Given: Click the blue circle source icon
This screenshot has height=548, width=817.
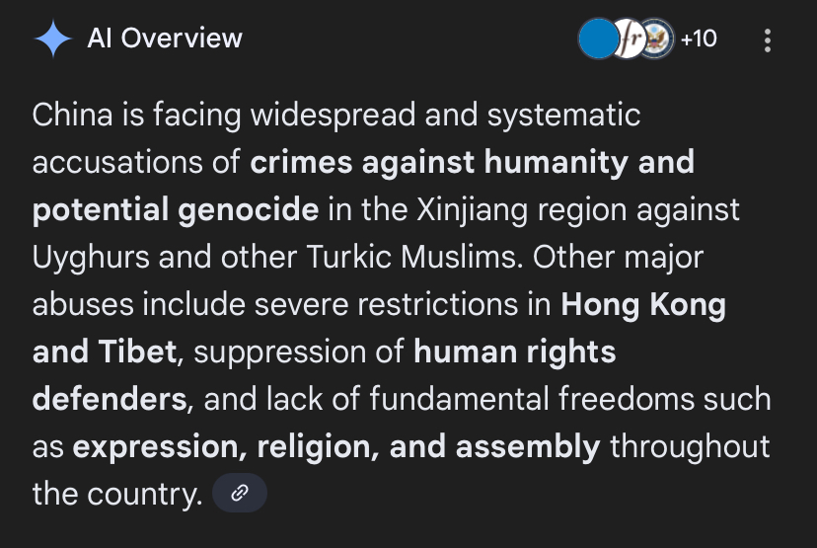Looking at the screenshot, I should tap(596, 39).
